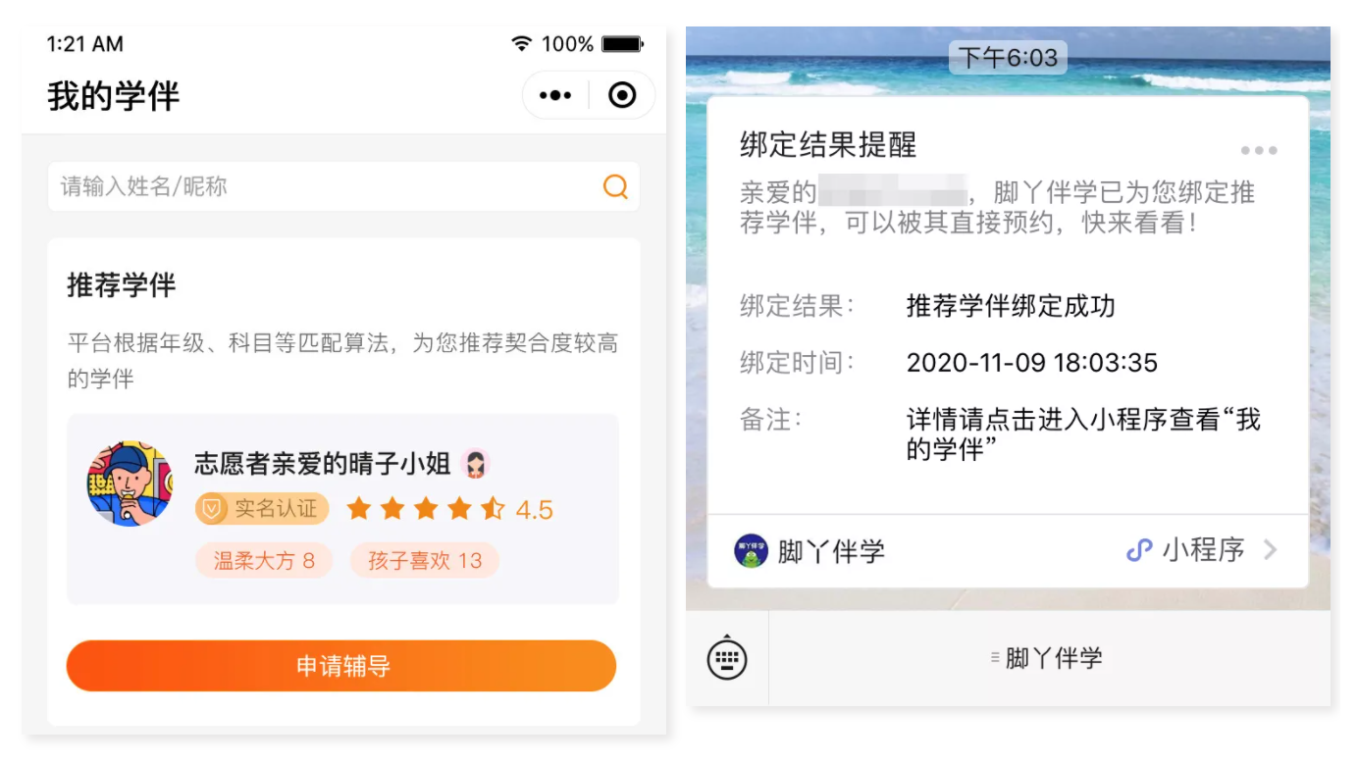The height and width of the screenshot is (764, 1358).
Task: Select the 温柔大方 8 tag
Action: pyautogui.click(x=264, y=561)
